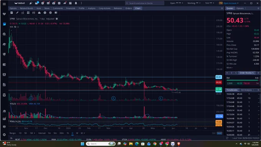
Task: Select the Order Book(L1) tab
Action: coord(247,73)
